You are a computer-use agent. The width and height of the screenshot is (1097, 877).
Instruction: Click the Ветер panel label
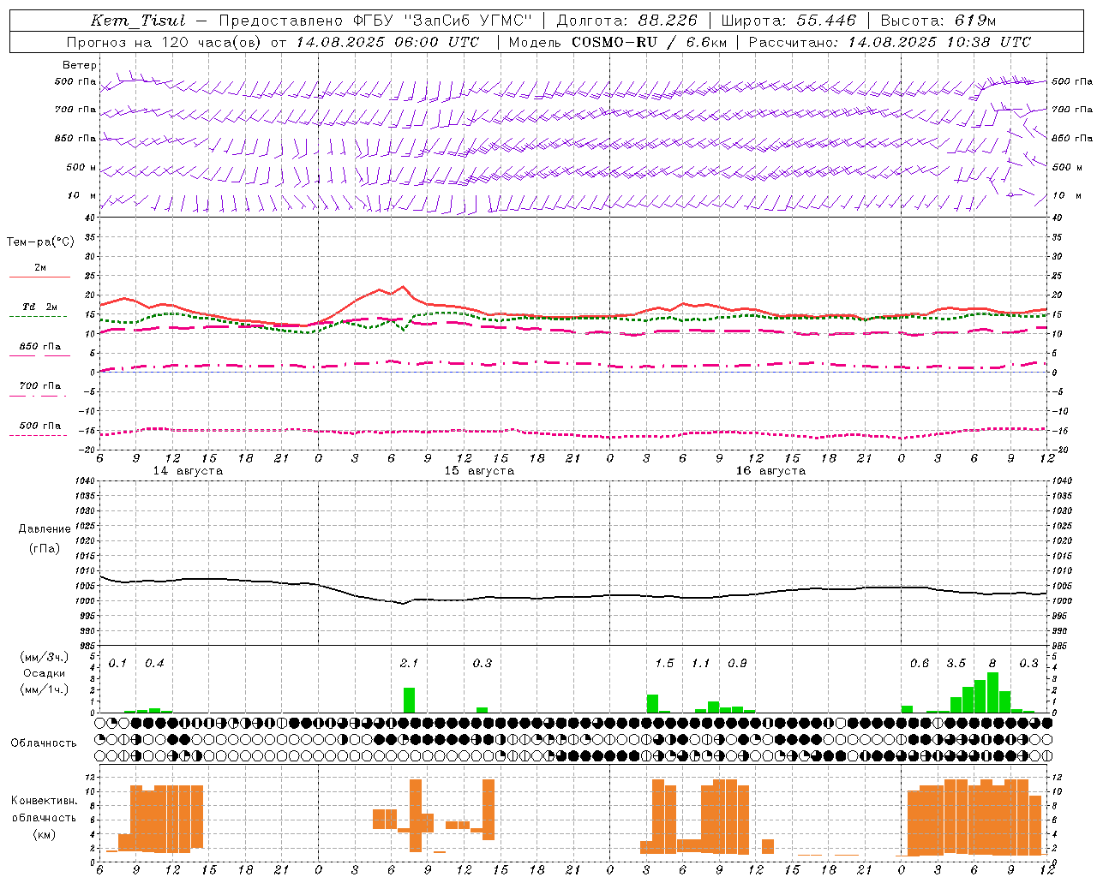tap(79, 65)
